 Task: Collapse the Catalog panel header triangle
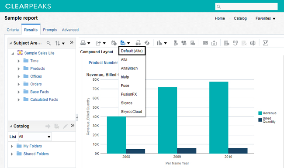11,126
